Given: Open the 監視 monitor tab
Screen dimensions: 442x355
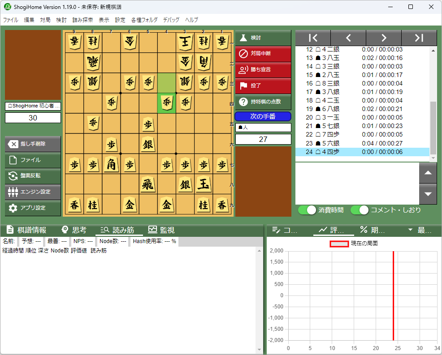Looking at the screenshot, I should coord(161,230).
